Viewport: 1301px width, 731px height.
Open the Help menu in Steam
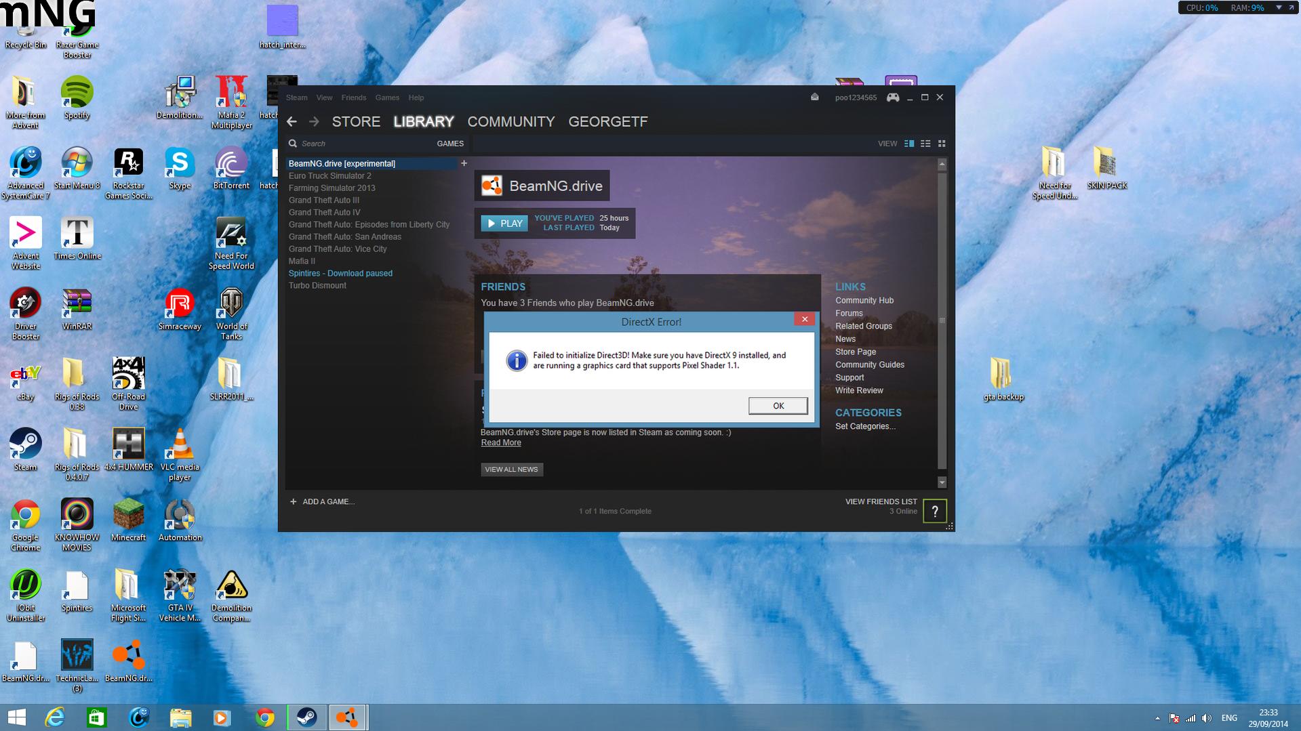tap(416, 98)
